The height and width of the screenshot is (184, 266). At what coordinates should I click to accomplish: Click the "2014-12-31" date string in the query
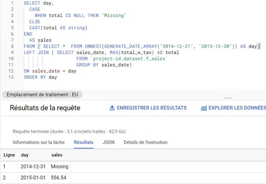pos(176,46)
